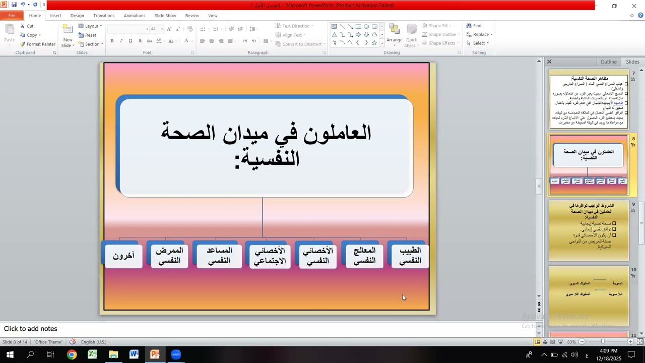
Task: Enable Normal view in status bar
Action: click(538, 342)
